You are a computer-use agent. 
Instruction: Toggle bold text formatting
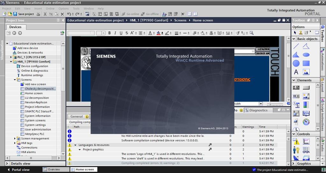click(110, 33)
